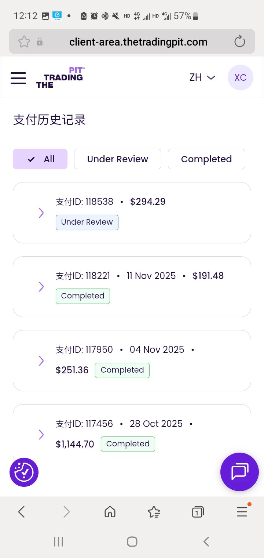264x558 pixels.
Task: Expand payment ID 118538 details
Action: pos(41,213)
